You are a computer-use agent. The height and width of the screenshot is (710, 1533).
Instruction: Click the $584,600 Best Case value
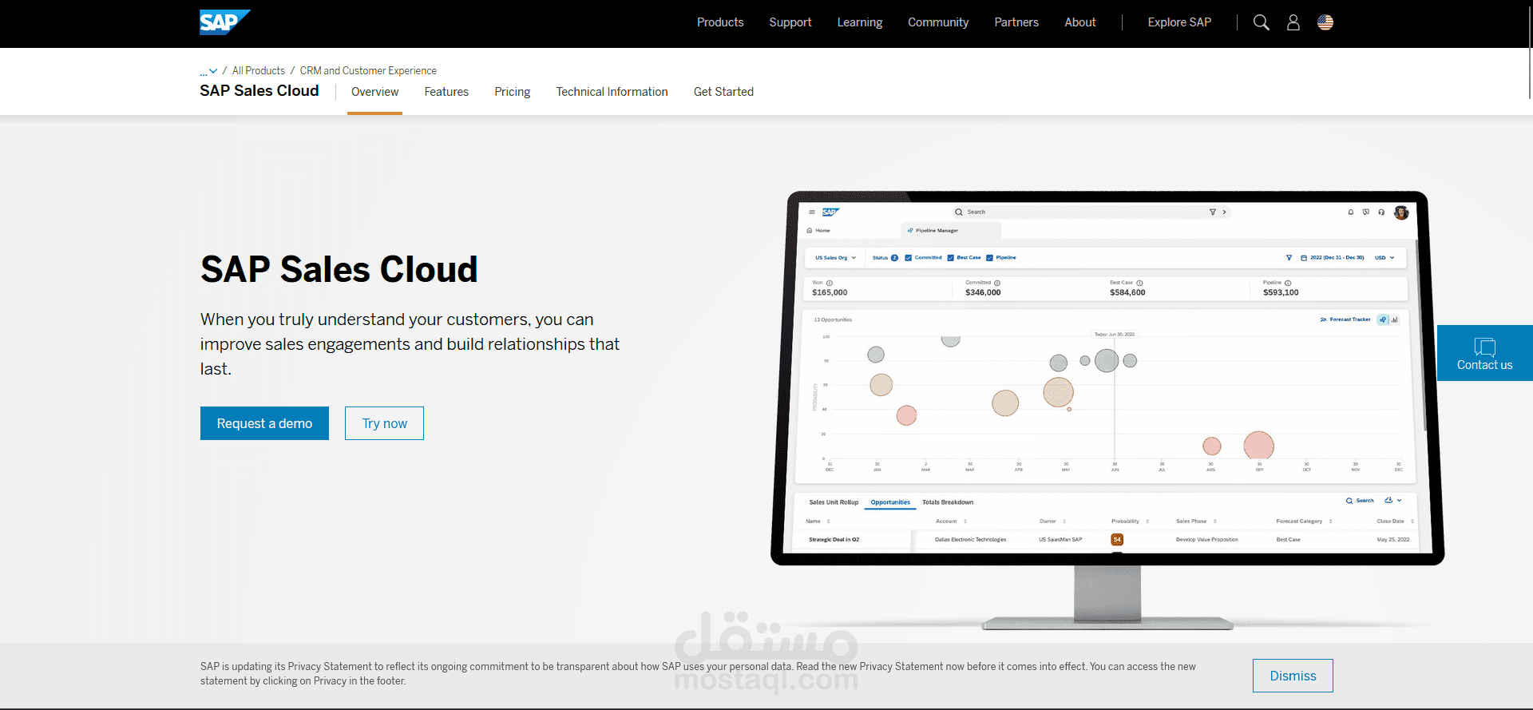[x=1127, y=293]
